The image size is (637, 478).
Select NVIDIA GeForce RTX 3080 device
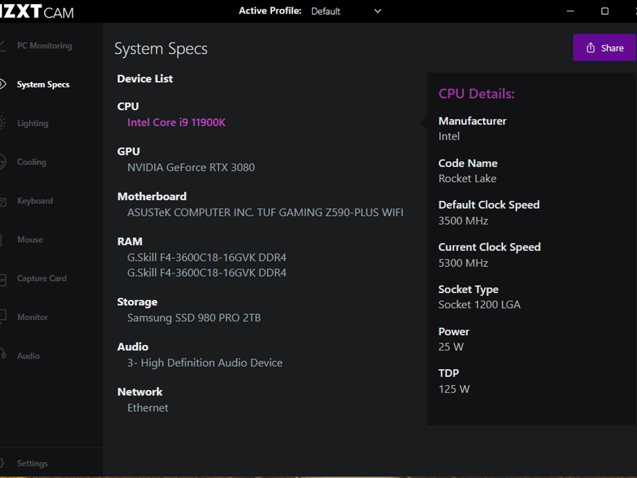pos(191,167)
